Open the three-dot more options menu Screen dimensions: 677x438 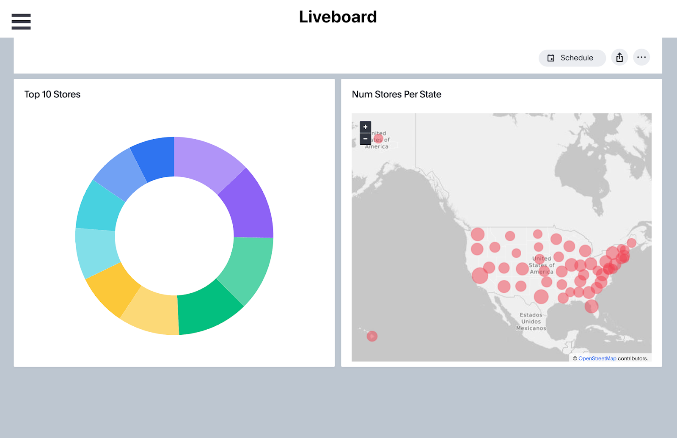641,58
